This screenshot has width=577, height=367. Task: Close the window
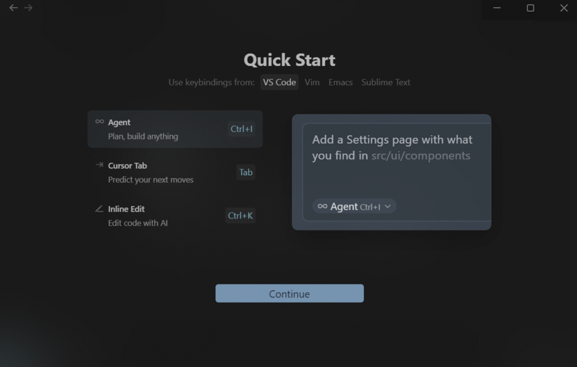click(x=563, y=8)
